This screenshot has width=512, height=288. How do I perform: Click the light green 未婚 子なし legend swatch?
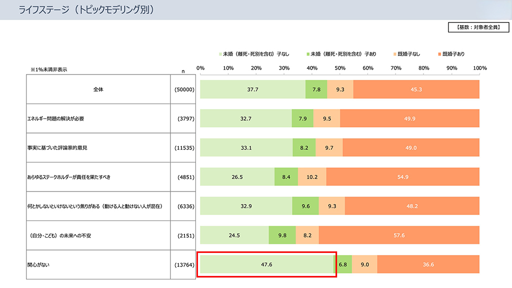coord(220,54)
